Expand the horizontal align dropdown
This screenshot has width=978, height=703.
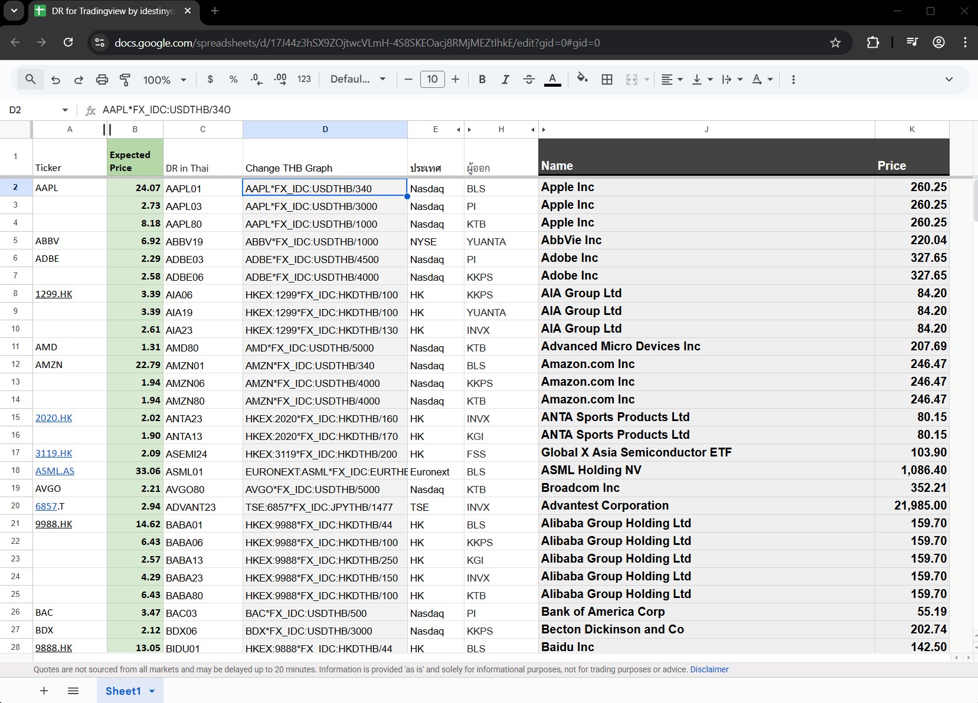click(x=672, y=80)
